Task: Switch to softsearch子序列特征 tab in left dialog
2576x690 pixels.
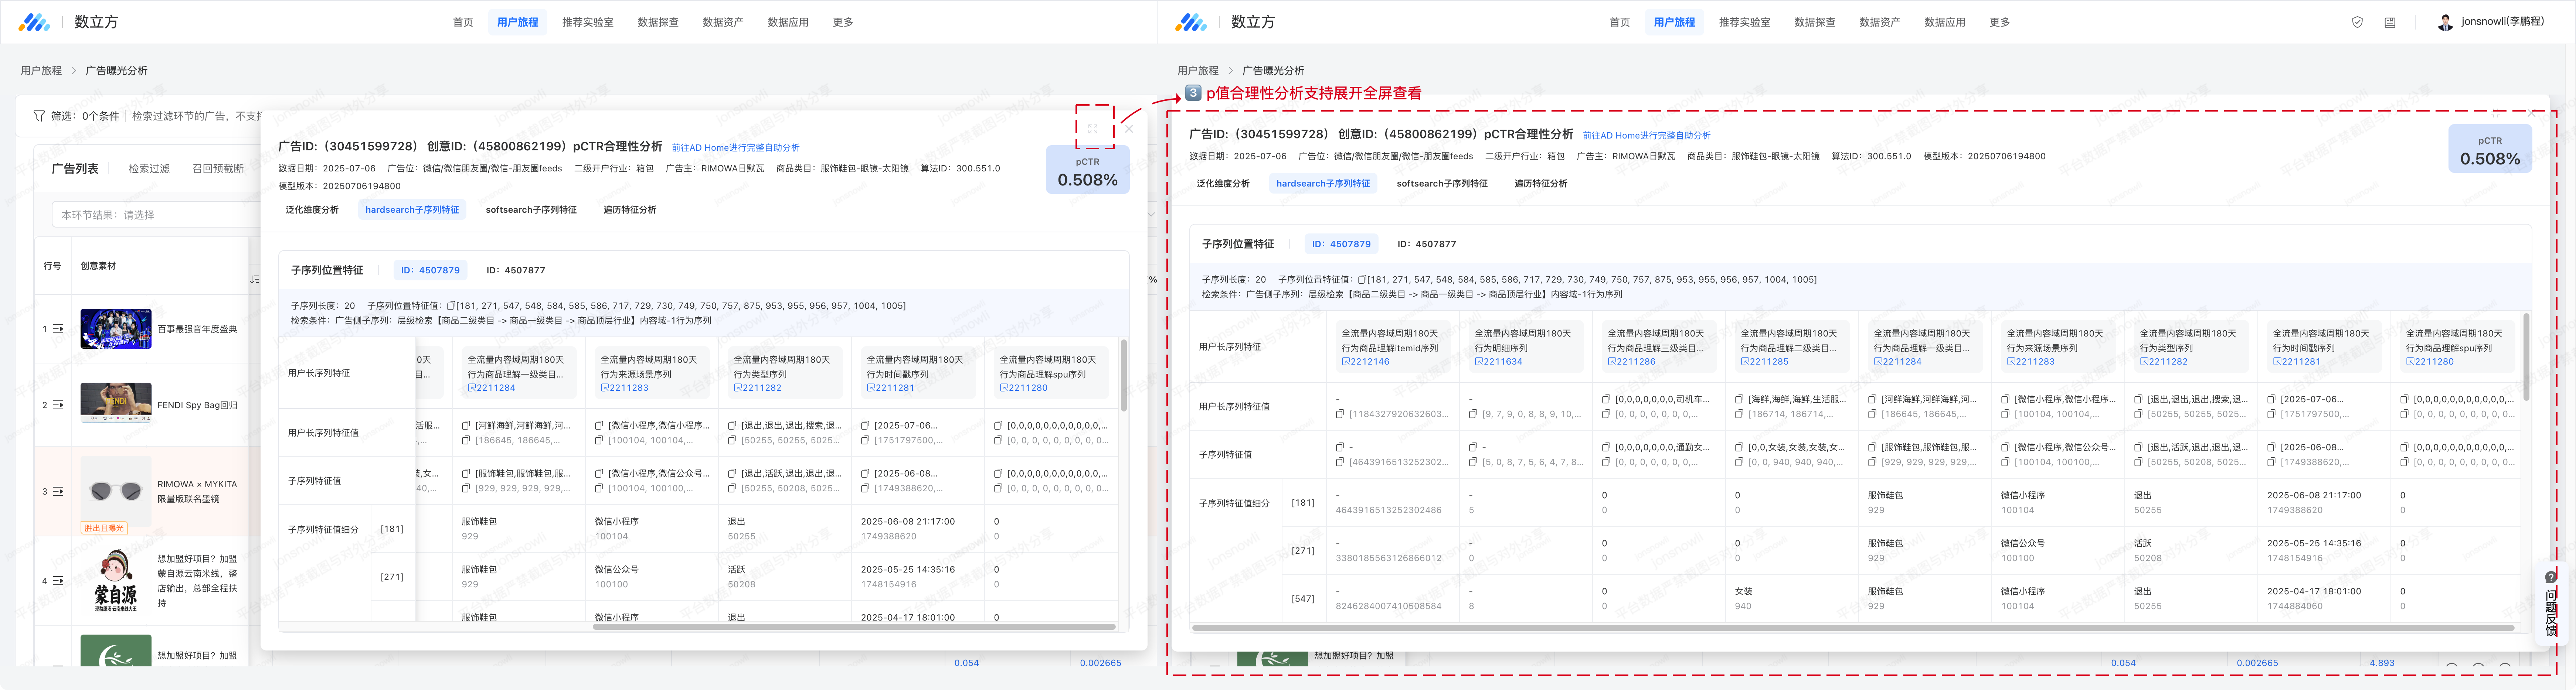Action: click(x=531, y=210)
